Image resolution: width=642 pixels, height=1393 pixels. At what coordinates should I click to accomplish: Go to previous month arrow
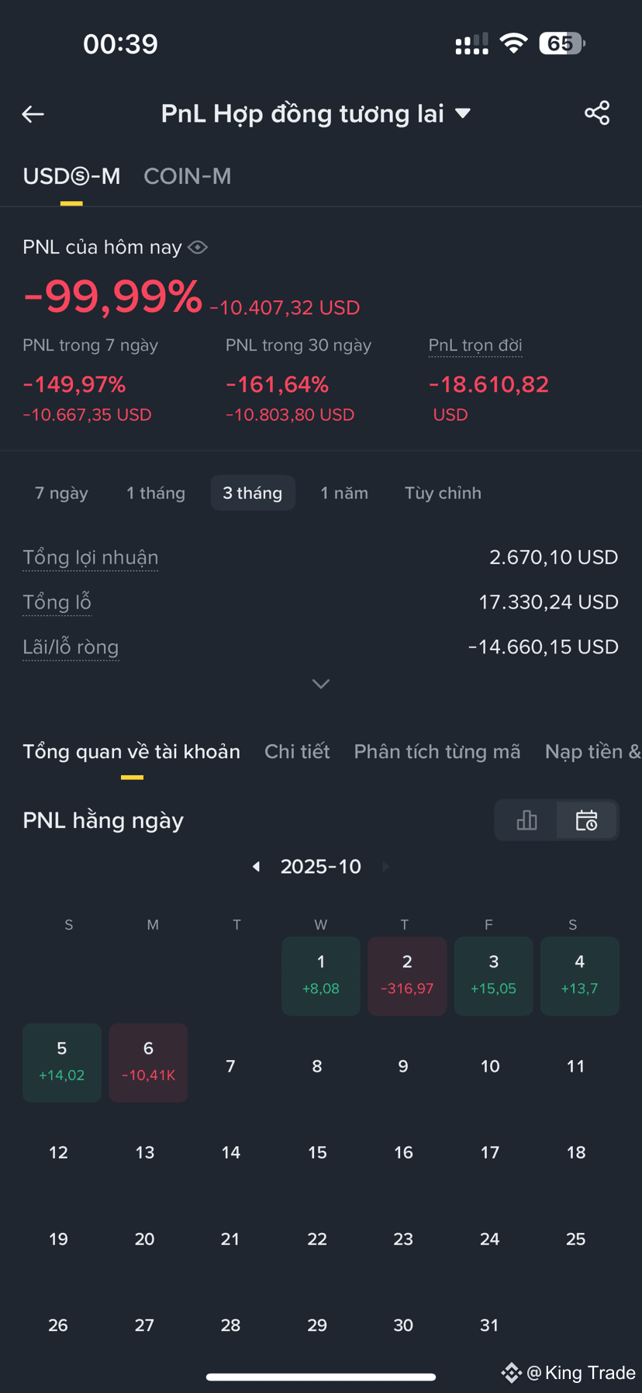pos(256,867)
